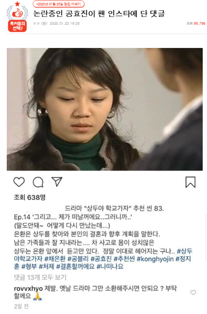Save post with the bookmark icon
Viewport: 207px width, 314px height.
[191, 182]
